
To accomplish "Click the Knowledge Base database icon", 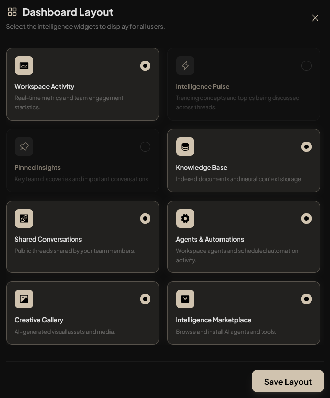I will pyautogui.click(x=185, y=147).
